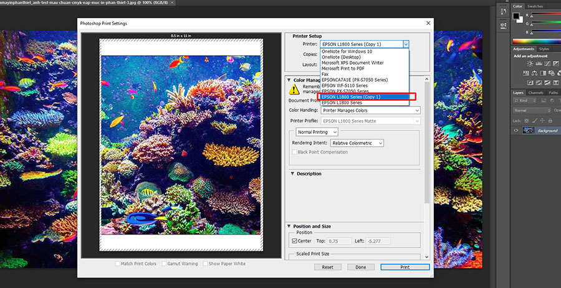Screen dimensions: 561x288
Task: Open the History panel icon
Action: pyautogui.click(x=503, y=10)
